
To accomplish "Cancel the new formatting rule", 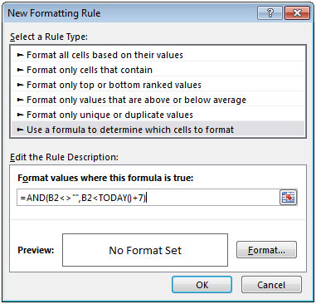I will point(271,285).
